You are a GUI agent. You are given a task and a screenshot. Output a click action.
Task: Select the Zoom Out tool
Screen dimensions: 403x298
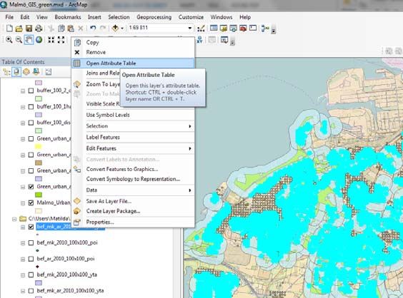click(19, 40)
